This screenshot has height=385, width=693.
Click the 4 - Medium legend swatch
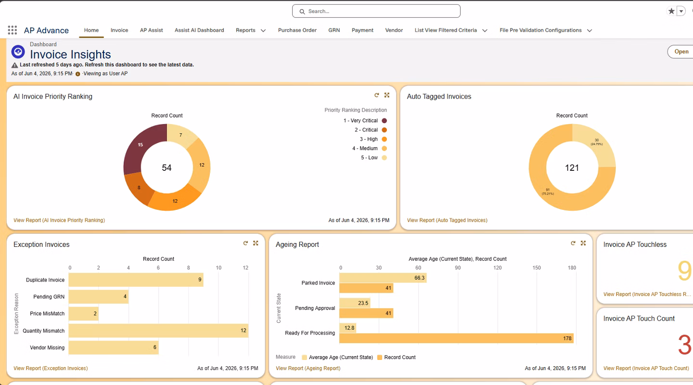click(x=384, y=148)
